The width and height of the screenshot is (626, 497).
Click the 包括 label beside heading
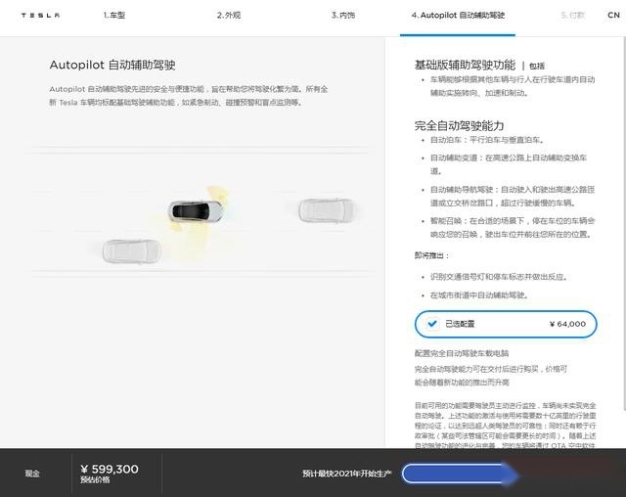point(537,66)
